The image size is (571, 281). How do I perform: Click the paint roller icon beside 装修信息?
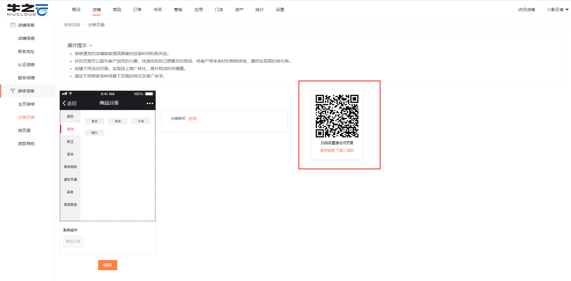pyautogui.click(x=13, y=91)
